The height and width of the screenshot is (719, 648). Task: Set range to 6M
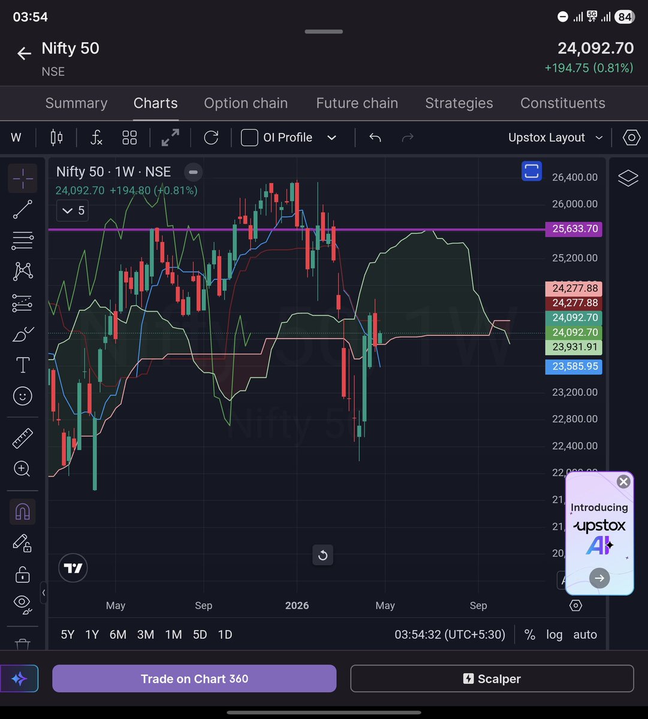pyautogui.click(x=117, y=635)
